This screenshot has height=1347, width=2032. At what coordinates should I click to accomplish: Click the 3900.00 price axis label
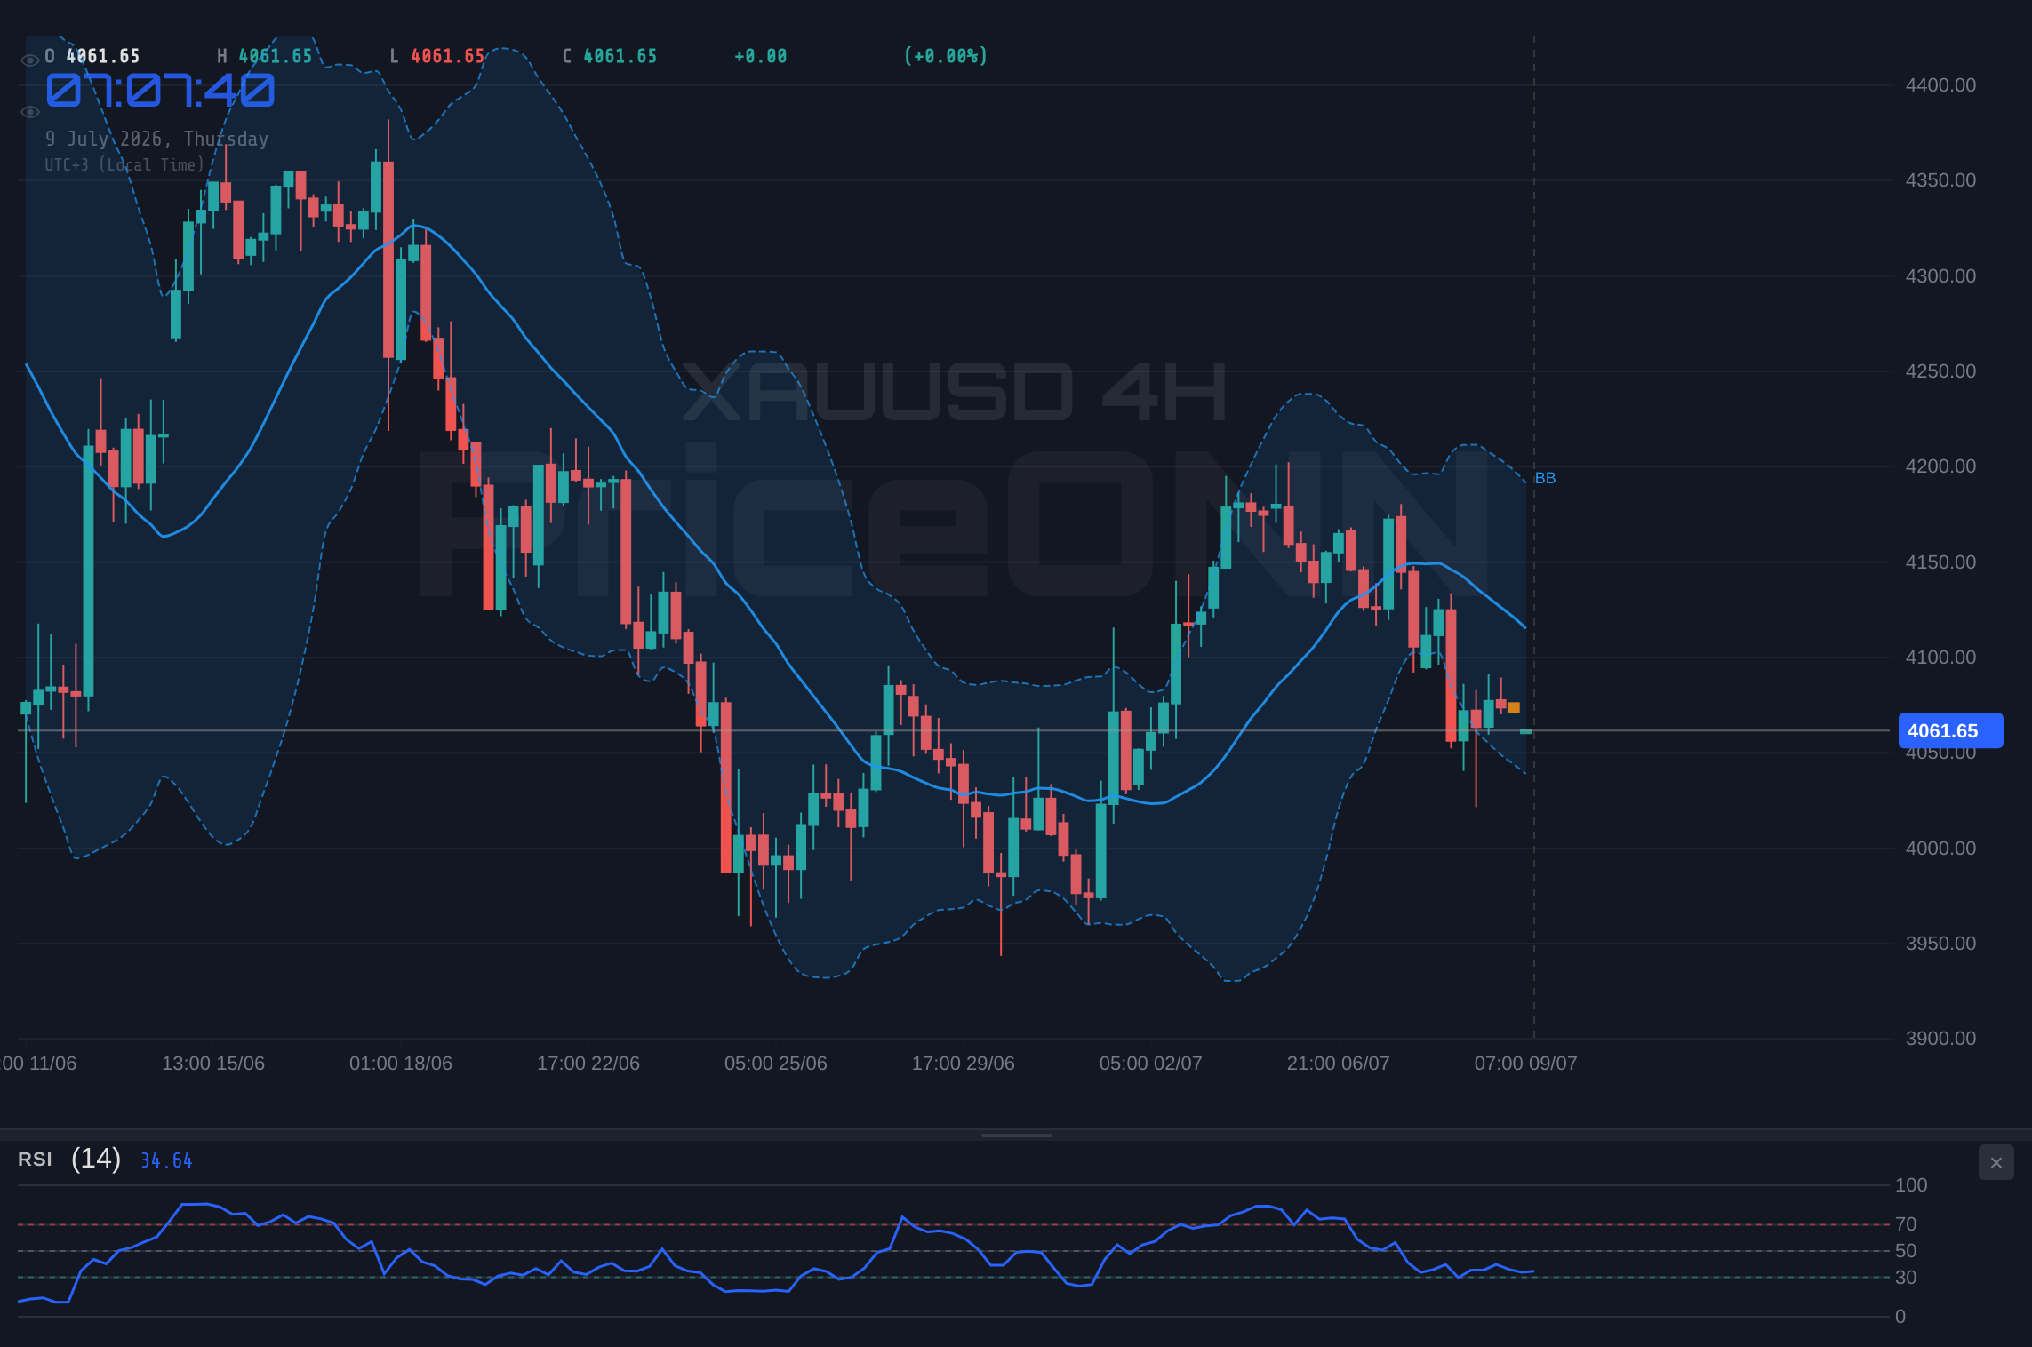click(x=1940, y=1039)
